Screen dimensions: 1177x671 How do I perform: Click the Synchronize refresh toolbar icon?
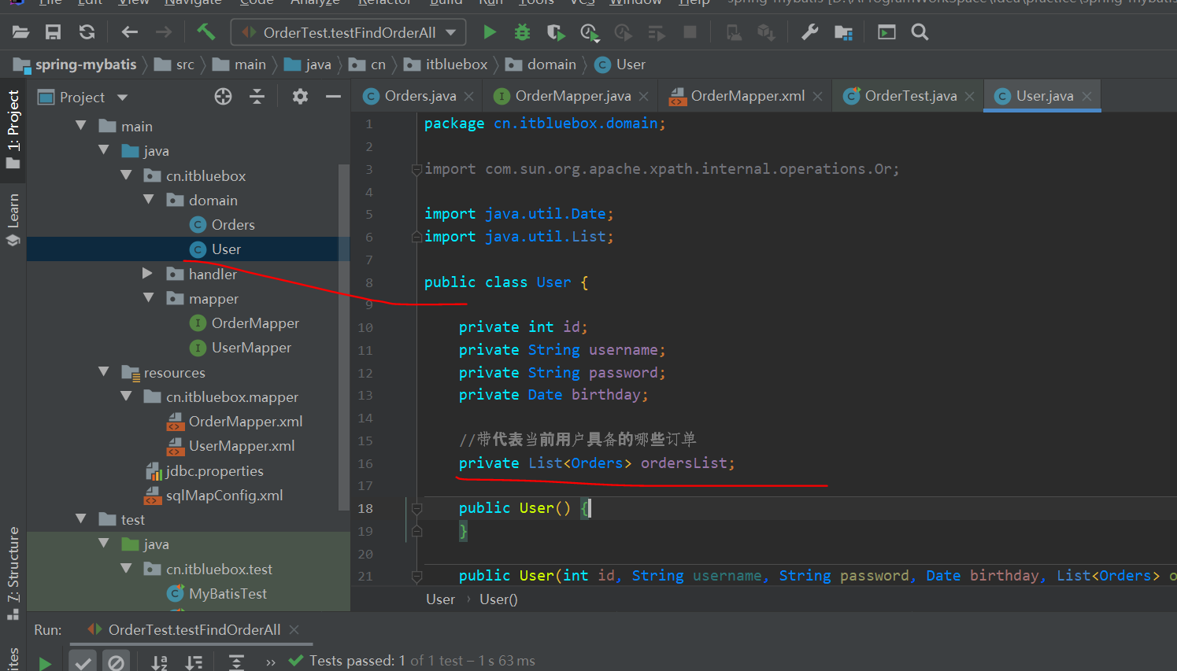click(x=87, y=32)
